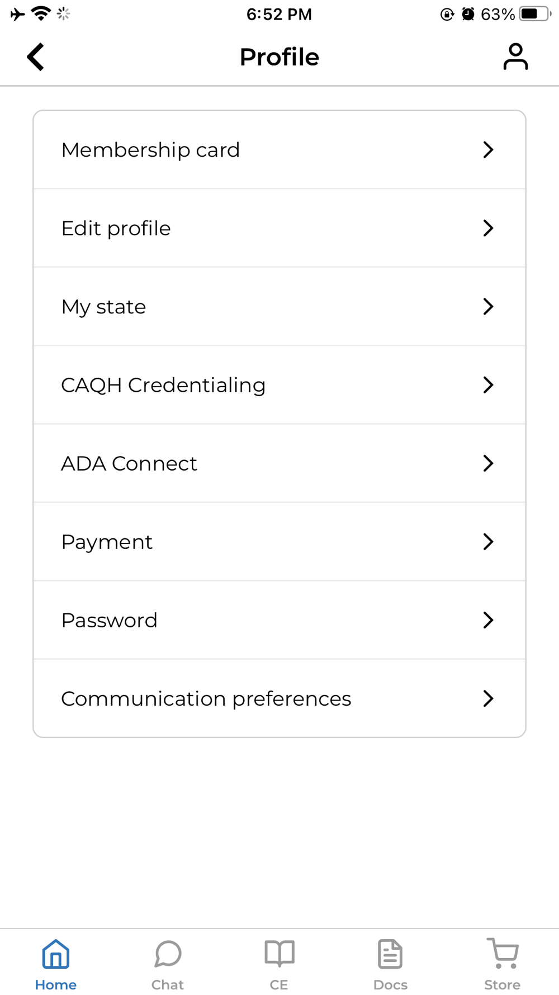Open the user account icon

pos(515,57)
